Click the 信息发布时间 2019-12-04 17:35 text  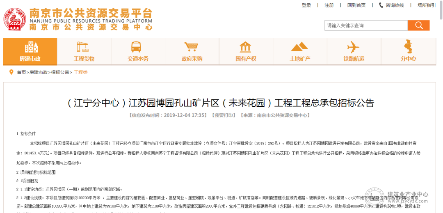(x=168, y=115)
